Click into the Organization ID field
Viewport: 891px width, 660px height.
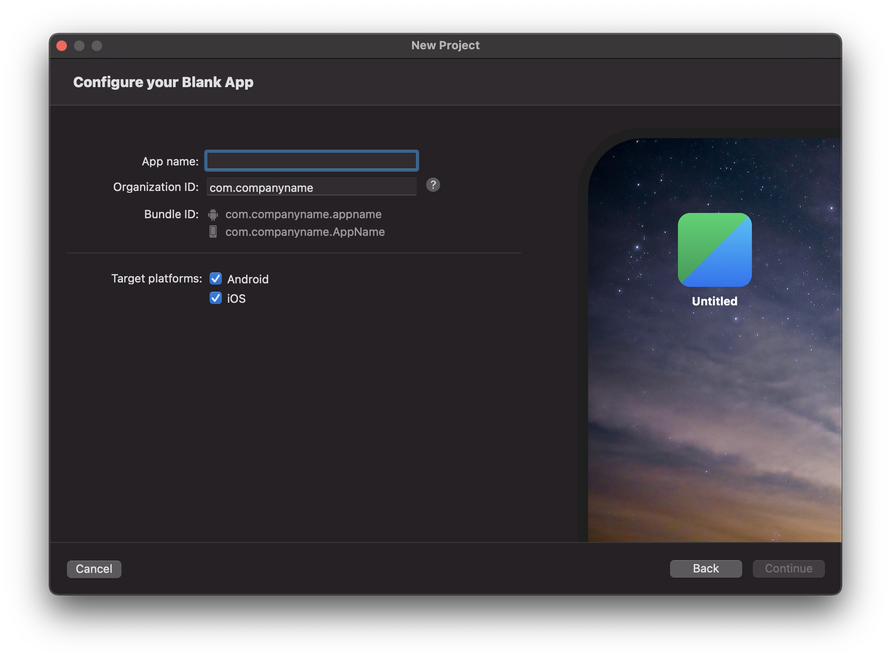point(311,187)
